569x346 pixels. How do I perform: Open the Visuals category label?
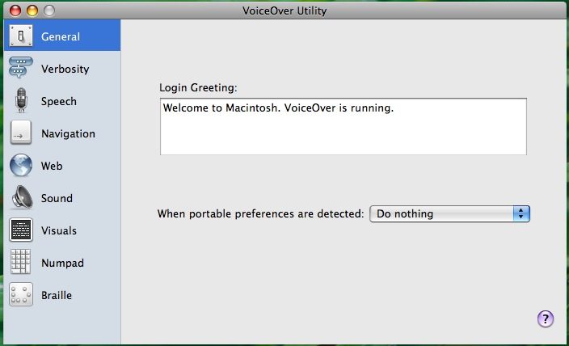click(59, 230)
